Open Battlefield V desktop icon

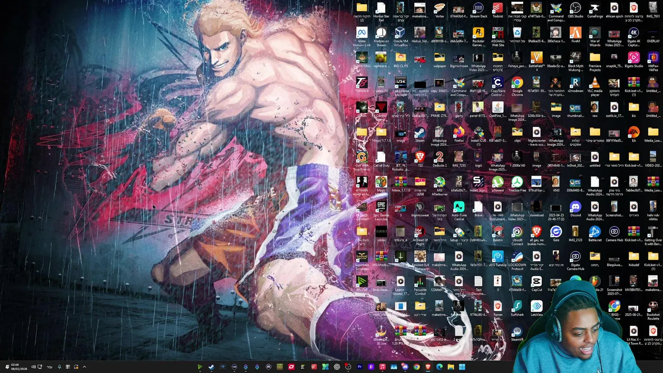pos(536,62)
